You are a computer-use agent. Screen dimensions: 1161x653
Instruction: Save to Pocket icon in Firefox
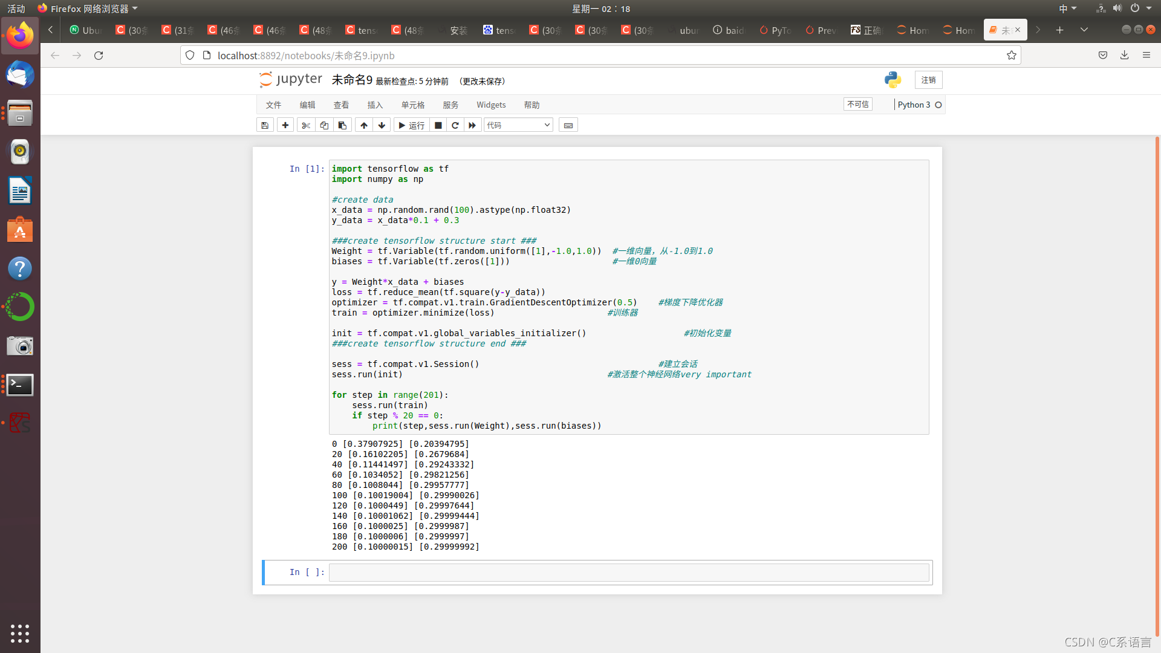[x=1103, y=55]
